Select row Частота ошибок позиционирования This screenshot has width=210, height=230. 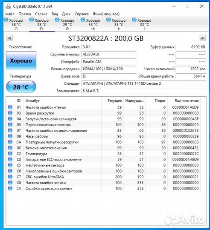point(103,130)
